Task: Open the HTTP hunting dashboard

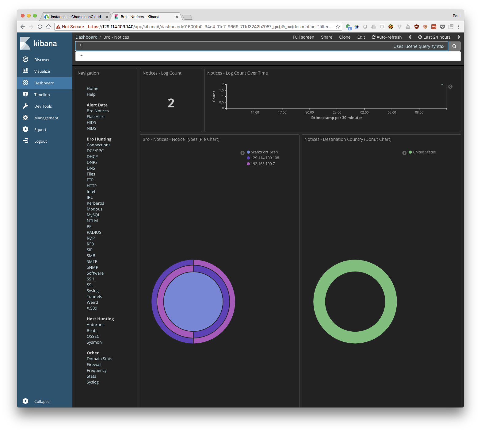Action: [92, 186]
